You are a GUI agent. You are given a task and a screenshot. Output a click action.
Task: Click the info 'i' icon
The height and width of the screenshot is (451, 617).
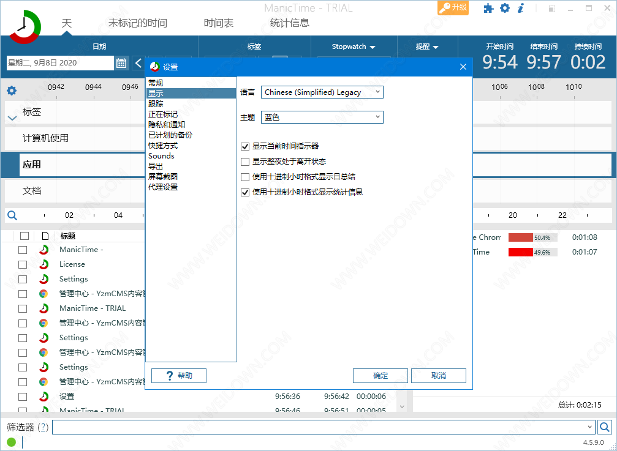[521, 8]
